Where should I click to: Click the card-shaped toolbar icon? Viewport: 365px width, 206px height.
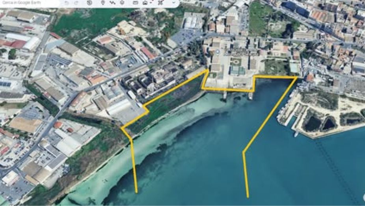[x=135, y=3]
